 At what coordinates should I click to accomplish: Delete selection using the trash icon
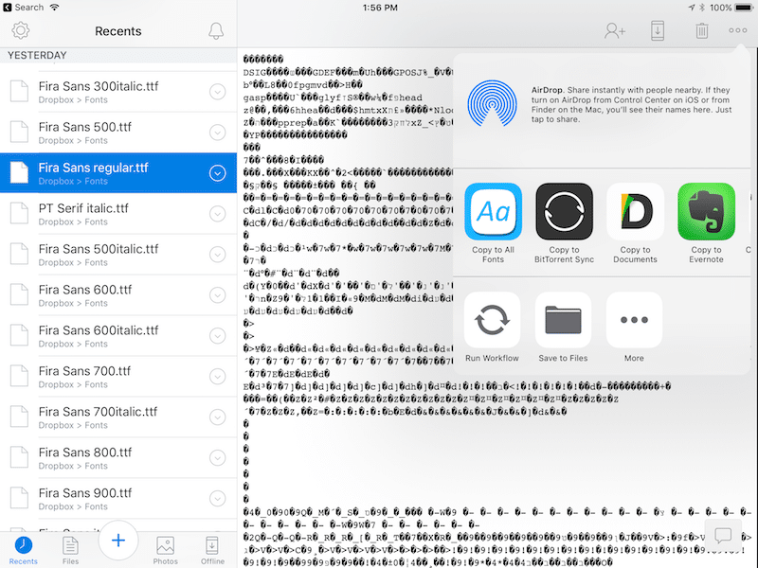coord(701,30)
